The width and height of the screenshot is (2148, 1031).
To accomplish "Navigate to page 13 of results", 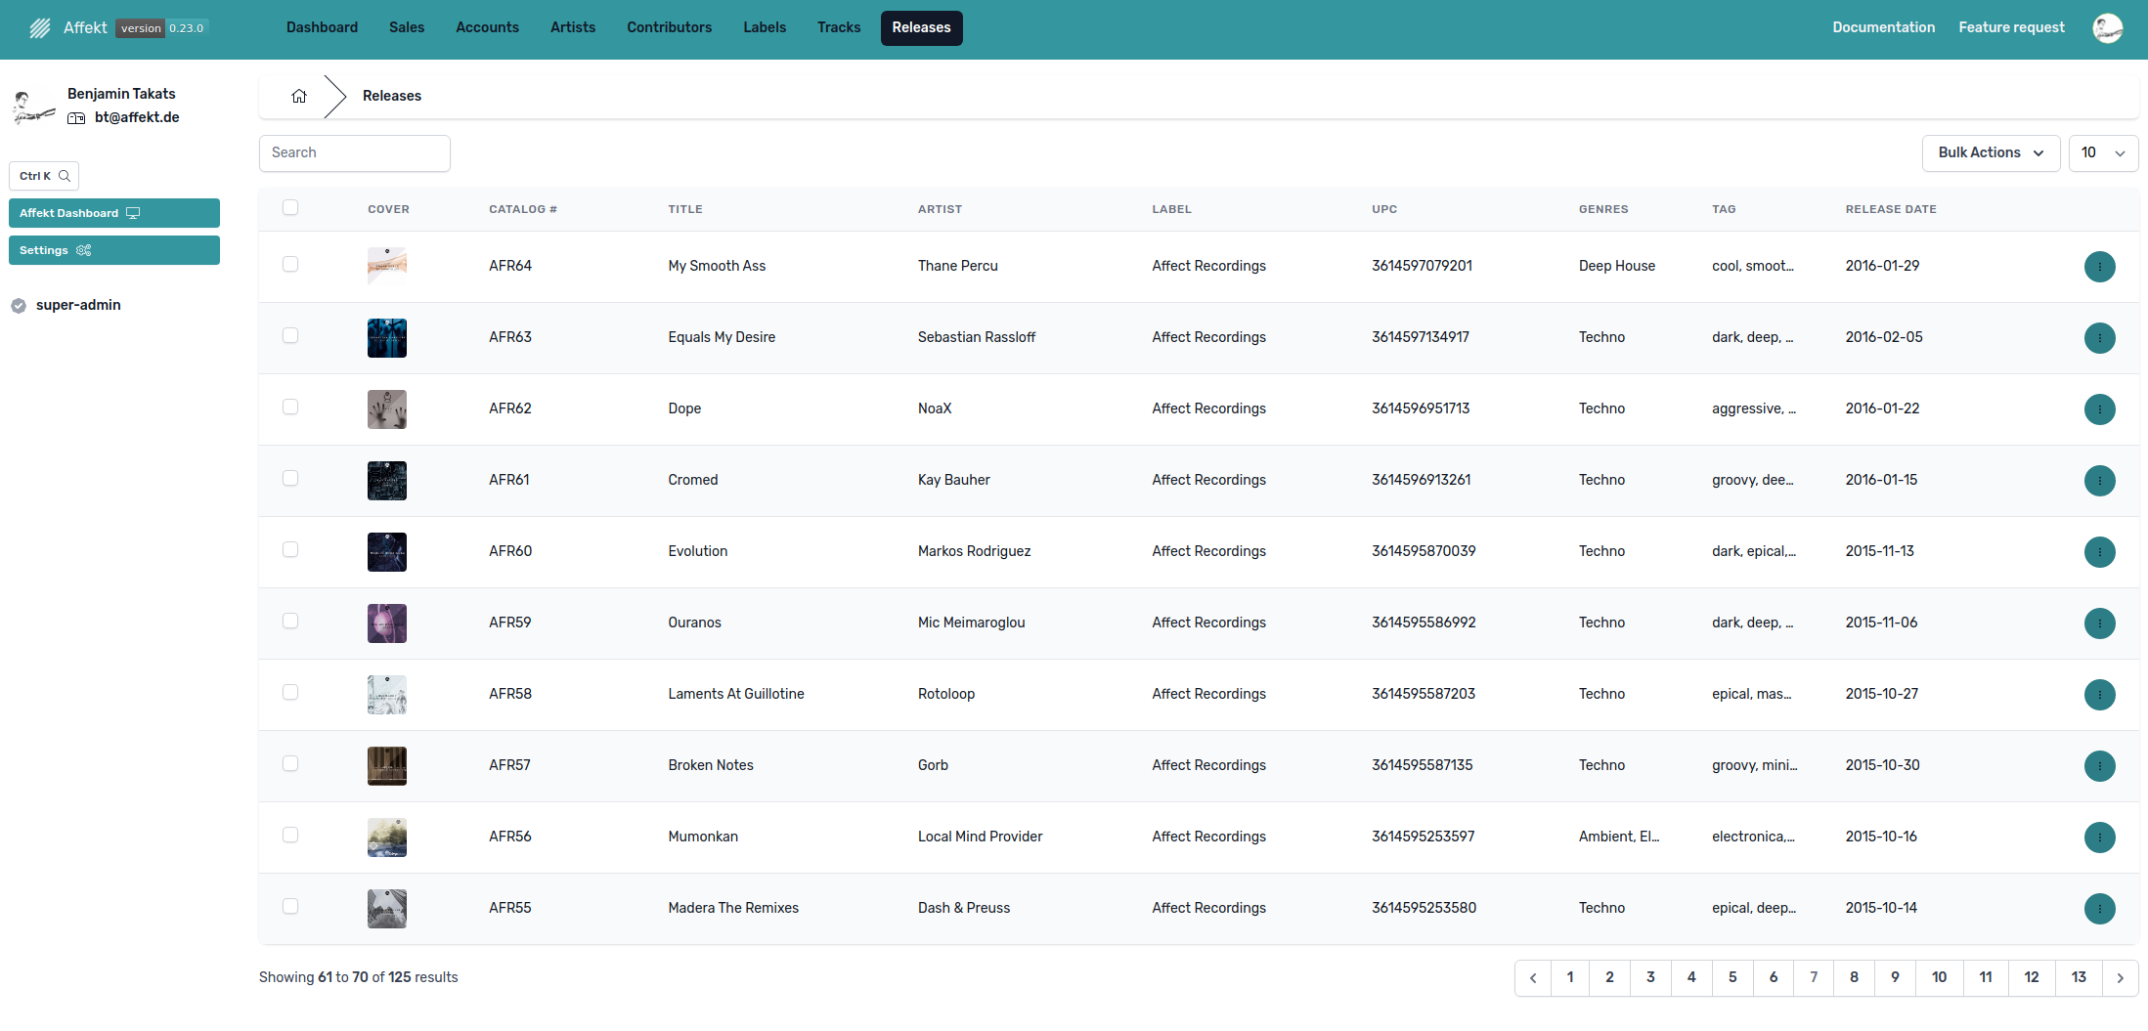I will [2079, 977].
